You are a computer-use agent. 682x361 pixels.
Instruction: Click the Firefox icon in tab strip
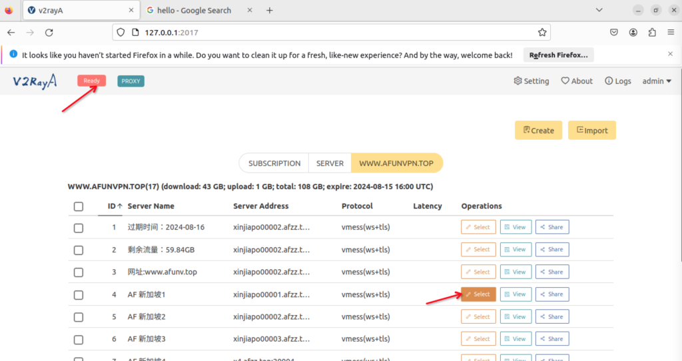pos(9,10)
